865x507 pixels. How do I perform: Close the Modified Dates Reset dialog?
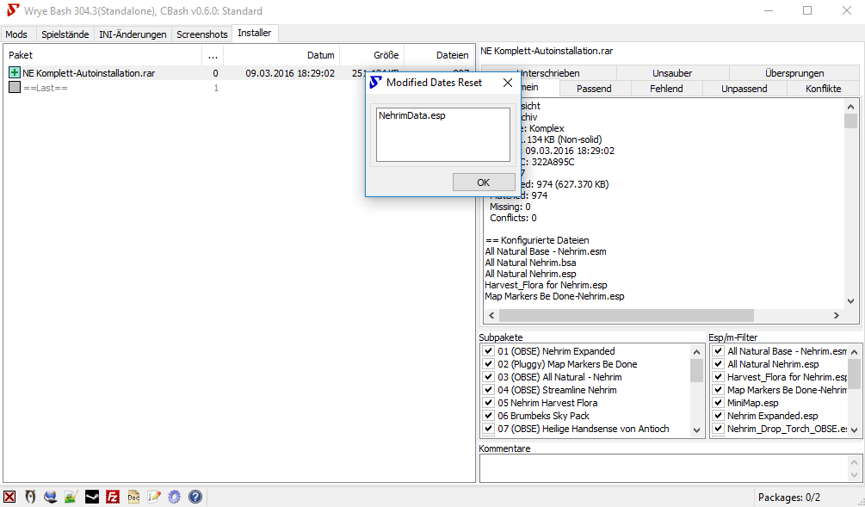508,83
